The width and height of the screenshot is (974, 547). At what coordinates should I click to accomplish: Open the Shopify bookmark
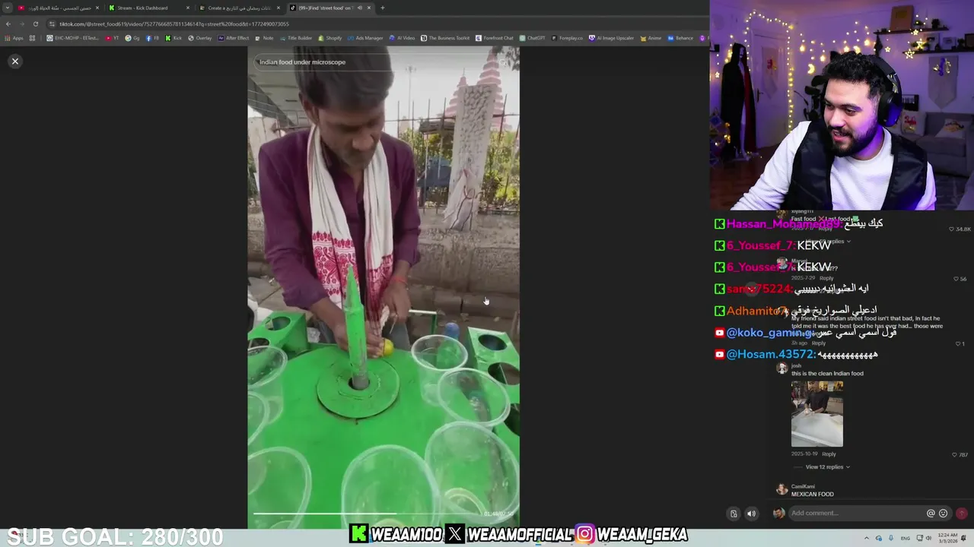tap(330, 38)
